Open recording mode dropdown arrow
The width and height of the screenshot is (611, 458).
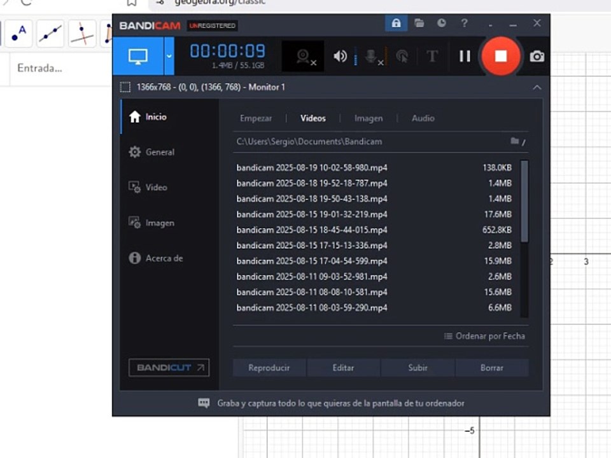click(x=169, y=57)
